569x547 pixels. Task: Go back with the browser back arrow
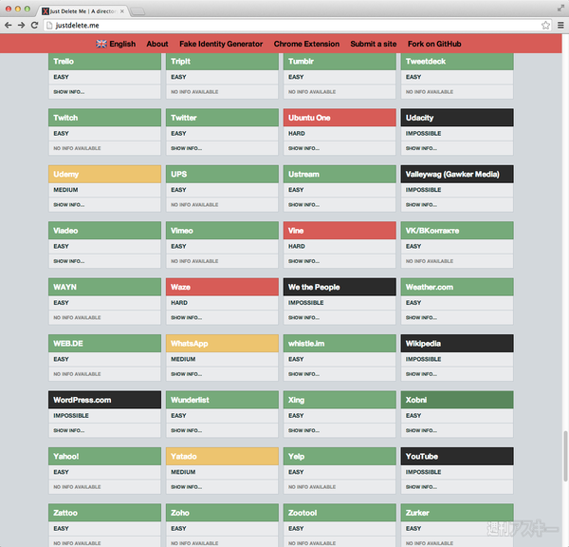coord(8,25)
